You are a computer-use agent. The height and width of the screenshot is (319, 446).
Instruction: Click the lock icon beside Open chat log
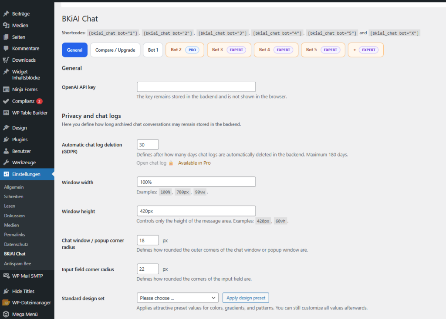[171, 163]
